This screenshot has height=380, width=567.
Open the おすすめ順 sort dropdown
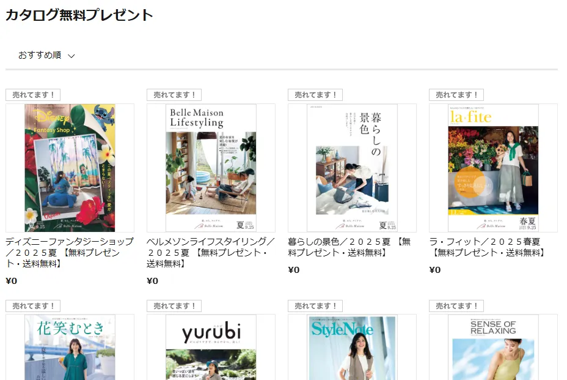(x=46, y=56)
